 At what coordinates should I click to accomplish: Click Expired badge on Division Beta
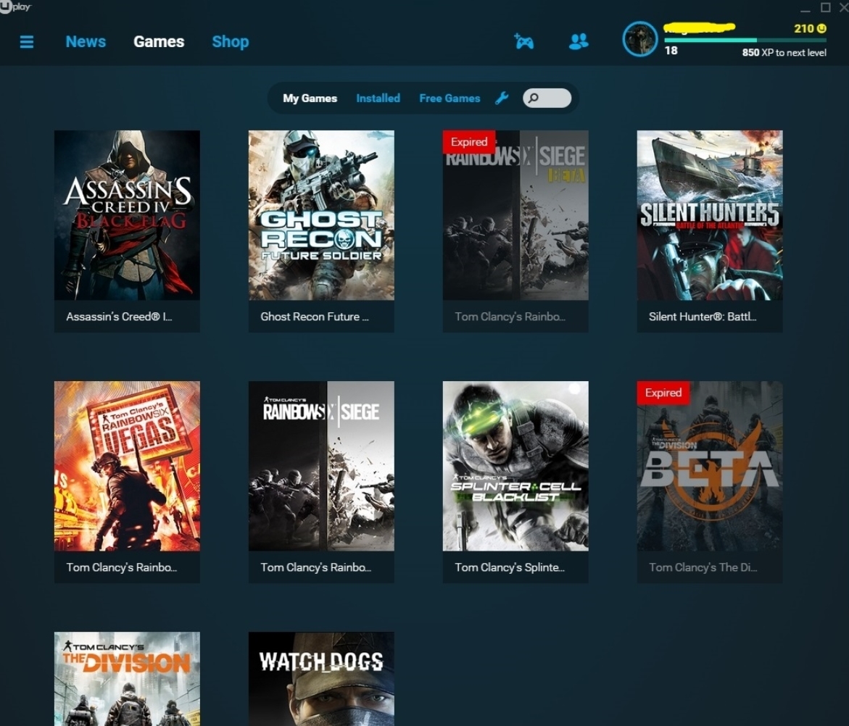coord(663,393)
